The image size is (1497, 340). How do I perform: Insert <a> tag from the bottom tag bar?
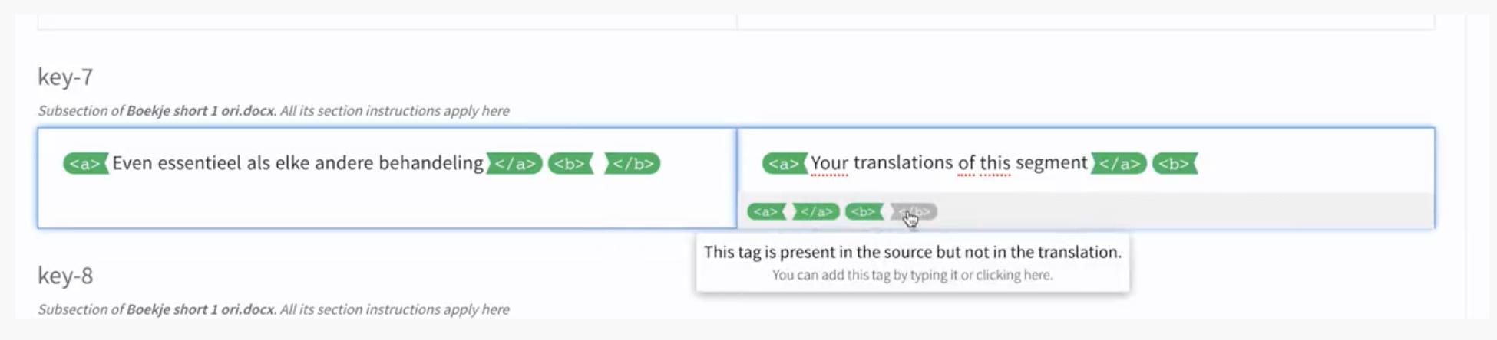[x=766, y=211]
